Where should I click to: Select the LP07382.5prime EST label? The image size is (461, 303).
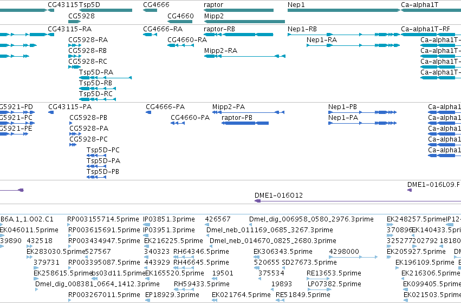[334, 284]
